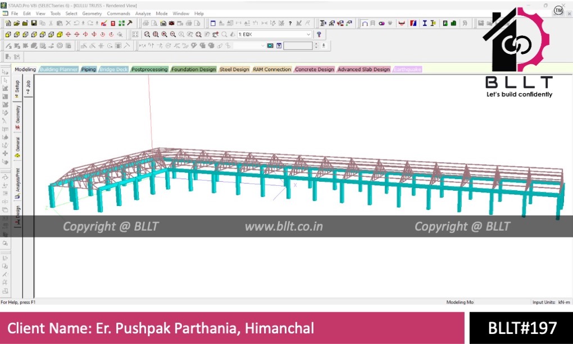Image resolution: width=573 pixels, height=344 pixels.
Task: Open the vertical Job sub-tab
Action: click(x=28, y=87)
